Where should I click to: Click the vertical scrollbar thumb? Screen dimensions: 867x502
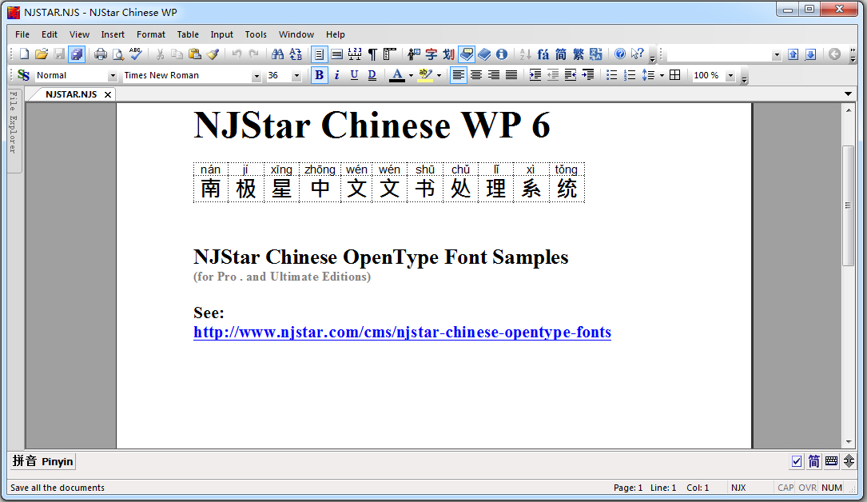click(848, 205)
